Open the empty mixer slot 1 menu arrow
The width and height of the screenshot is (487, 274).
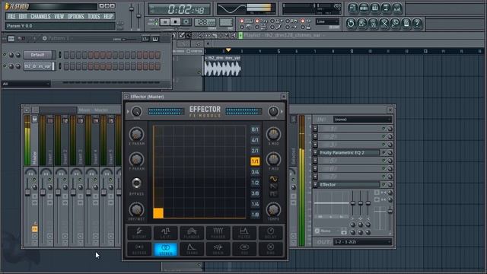pos(315,129)
